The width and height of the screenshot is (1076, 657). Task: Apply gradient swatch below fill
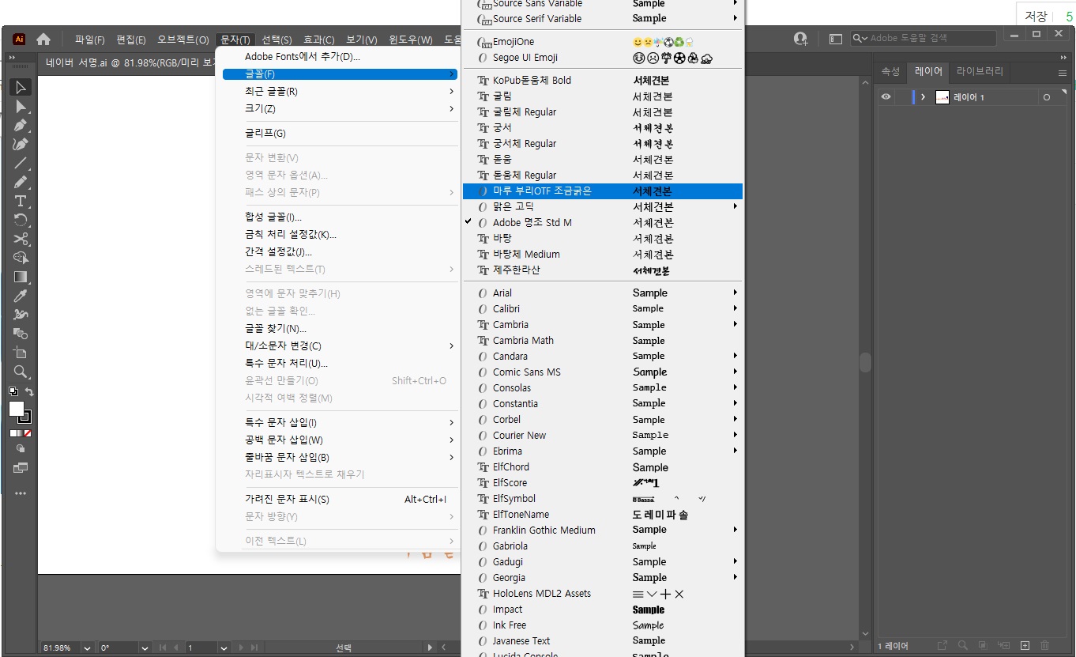point(21,433)
